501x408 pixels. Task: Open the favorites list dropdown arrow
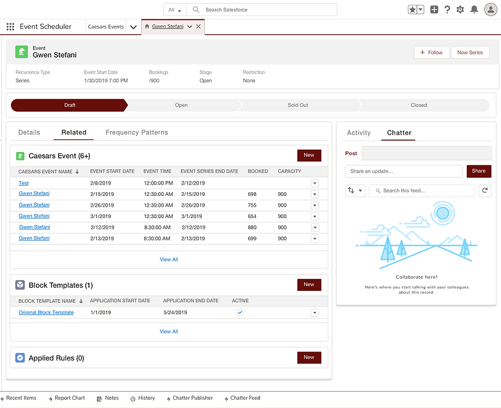tap(421, 10)
